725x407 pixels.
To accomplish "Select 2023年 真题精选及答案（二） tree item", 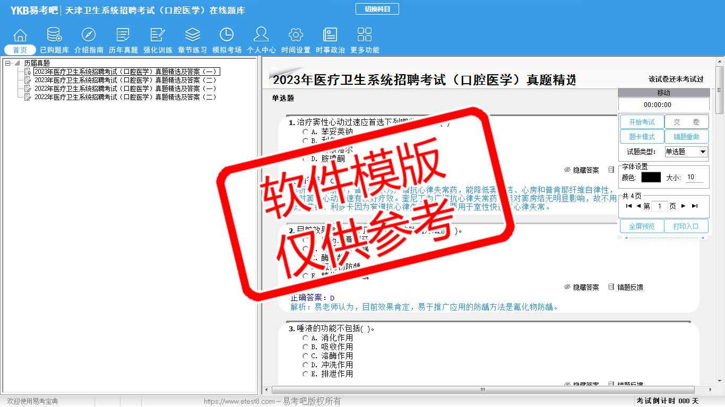I will pyautogui.click(x=126, y=80).
